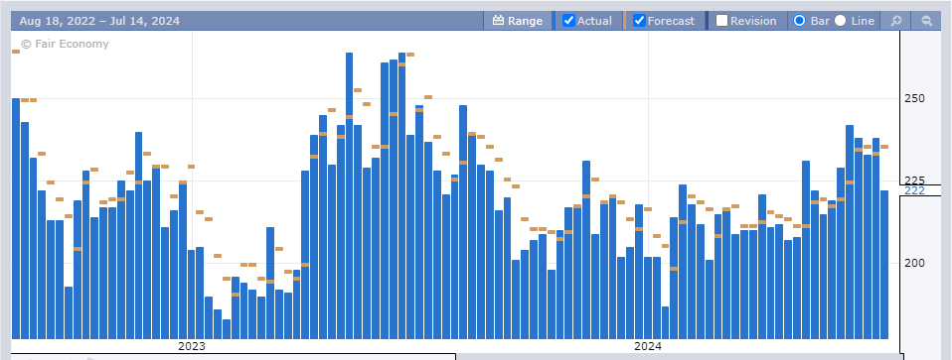Click the 250 y-axis label
This screenshot has height=360, width=952.
coord(914,98)
